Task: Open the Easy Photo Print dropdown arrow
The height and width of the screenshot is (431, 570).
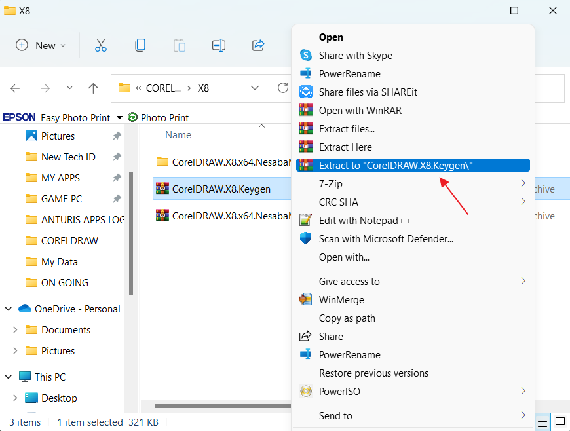Action: tap(119, 117)
